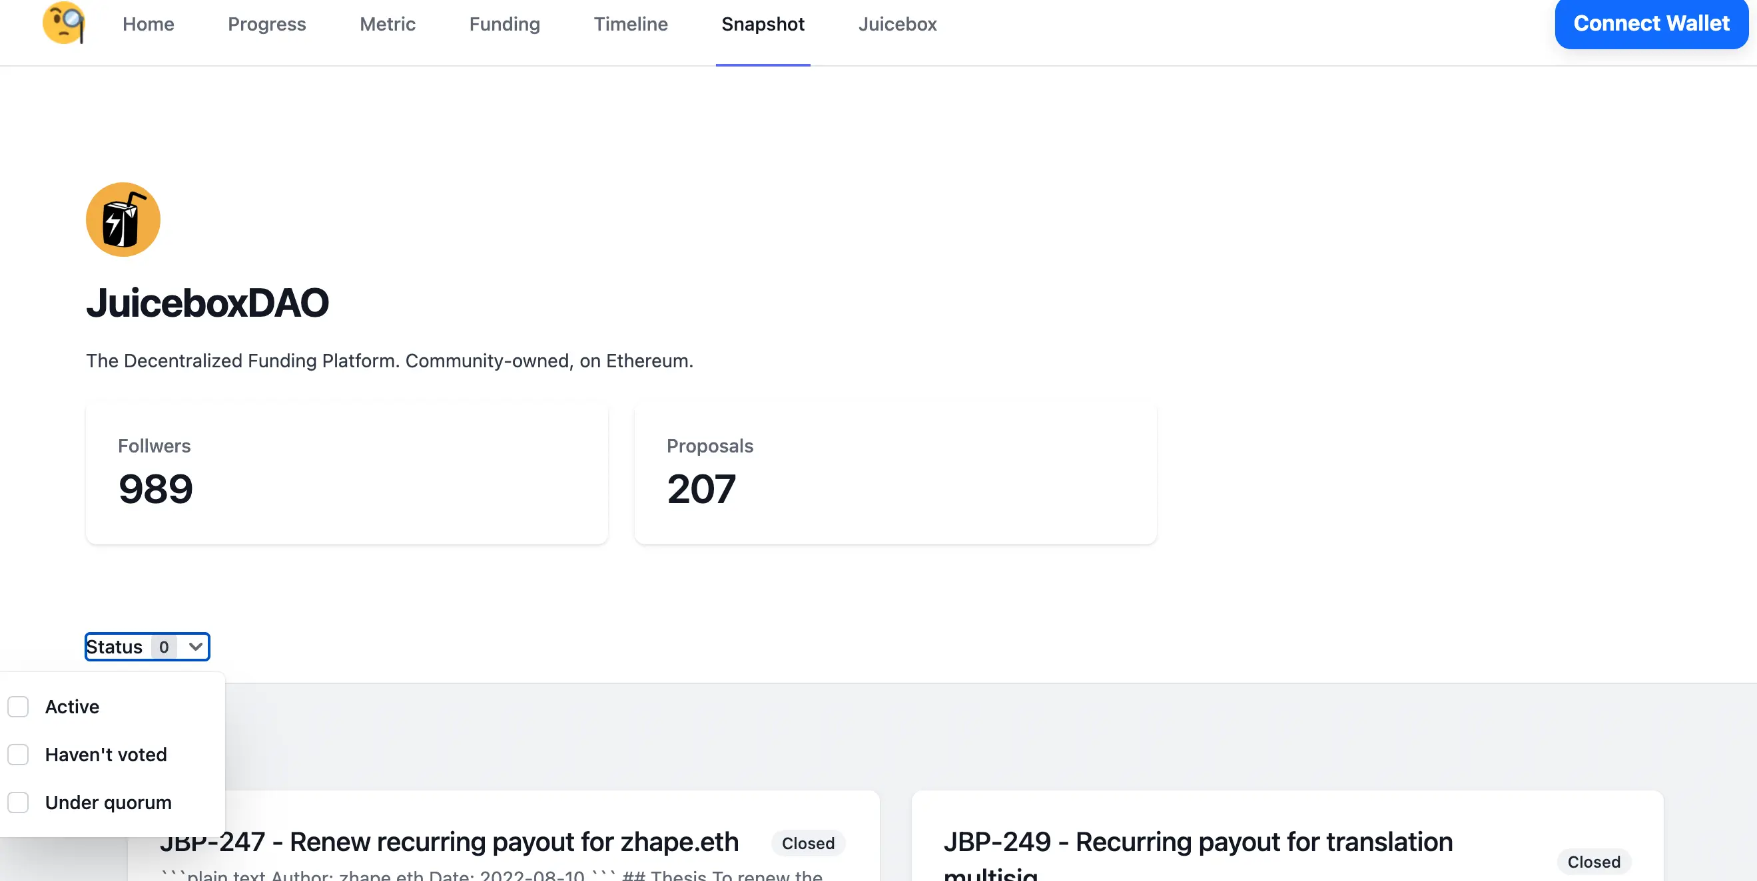Image resolution: width=1757 pixels, height=881 pixels.
Task: Navigate to the Juicebox tab
Action: coord(897,25)
